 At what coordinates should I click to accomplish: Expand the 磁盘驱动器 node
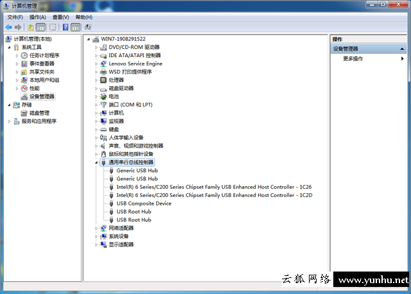[96, 89]
